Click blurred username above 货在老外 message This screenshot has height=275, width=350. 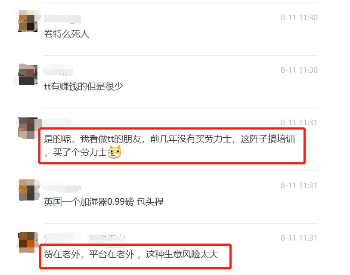click(86, 238)
